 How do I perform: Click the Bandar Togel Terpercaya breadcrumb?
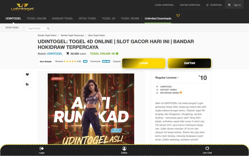[x=72, y=35]
